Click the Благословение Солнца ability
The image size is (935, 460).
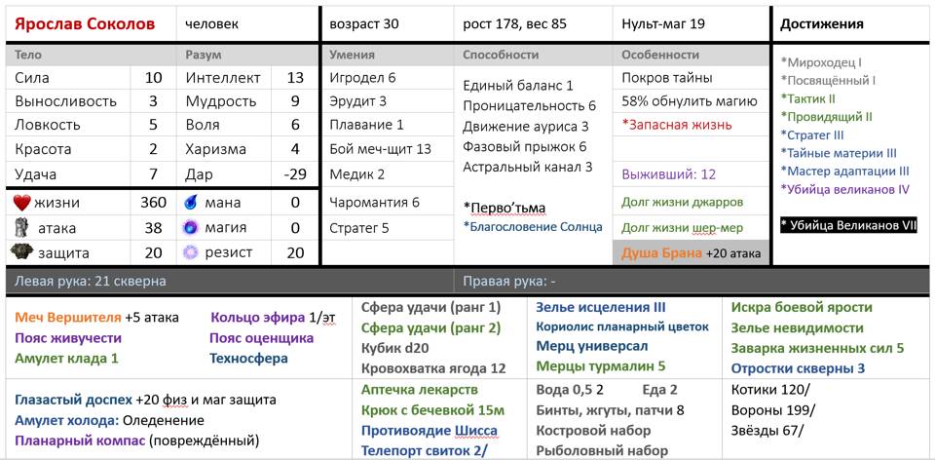(533, 227)
